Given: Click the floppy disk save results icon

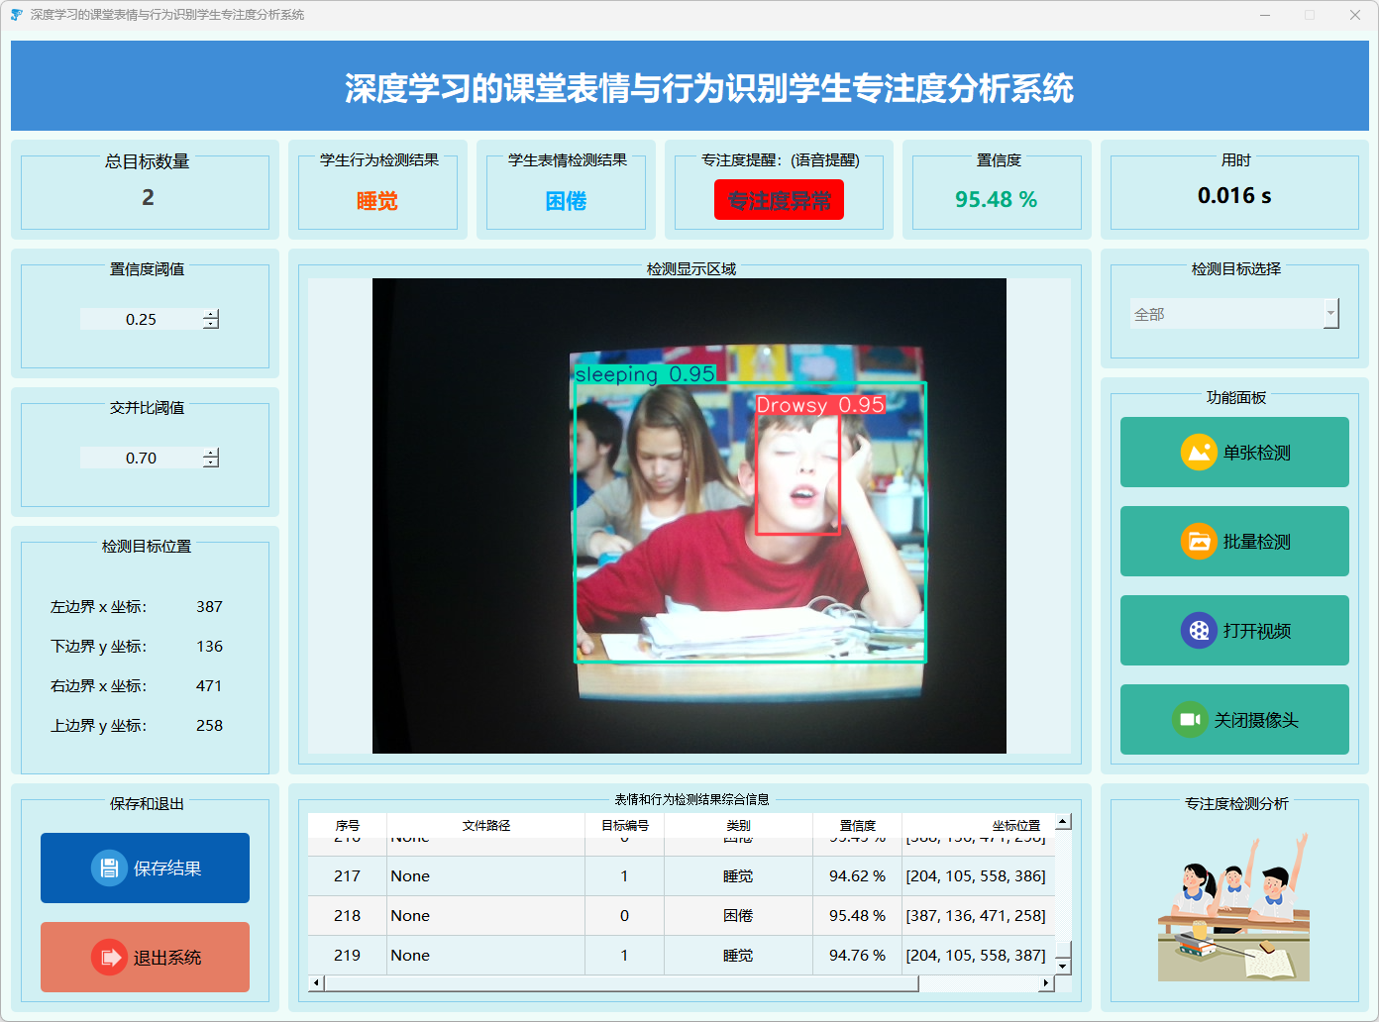Looking at the screenshot, I should pos(109,869).
